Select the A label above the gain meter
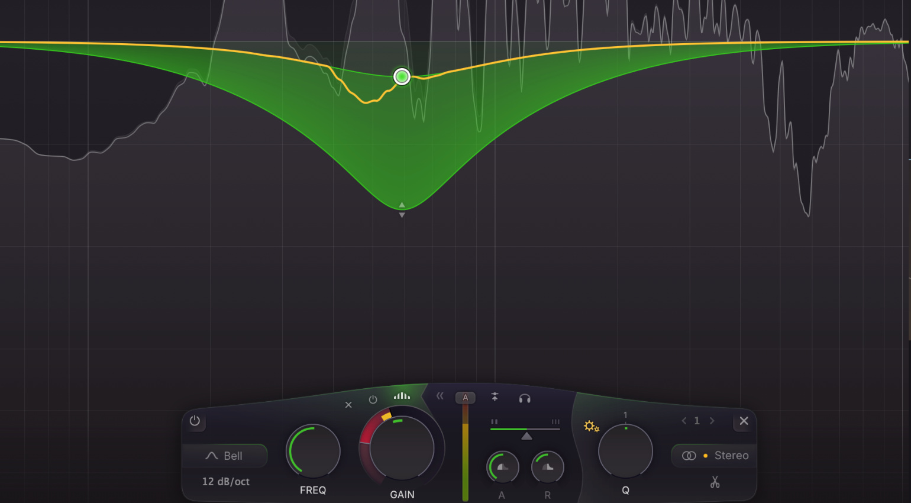 [466, 398]
